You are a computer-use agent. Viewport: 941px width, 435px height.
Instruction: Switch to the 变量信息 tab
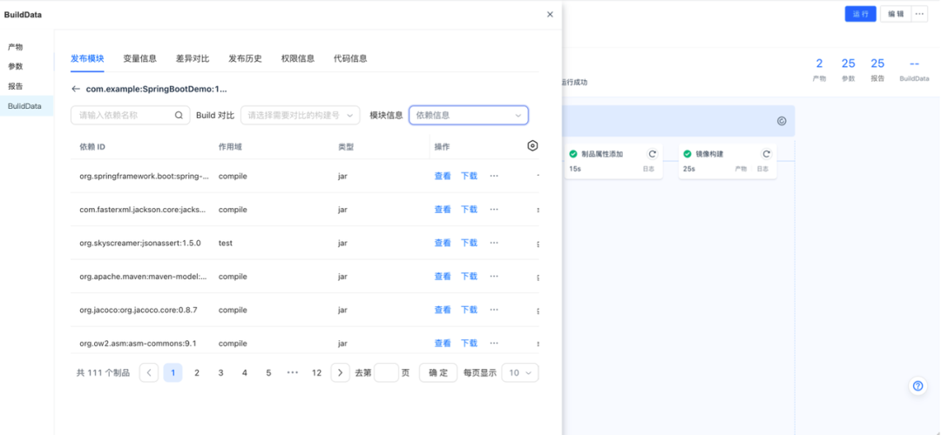tap(139, 58)
